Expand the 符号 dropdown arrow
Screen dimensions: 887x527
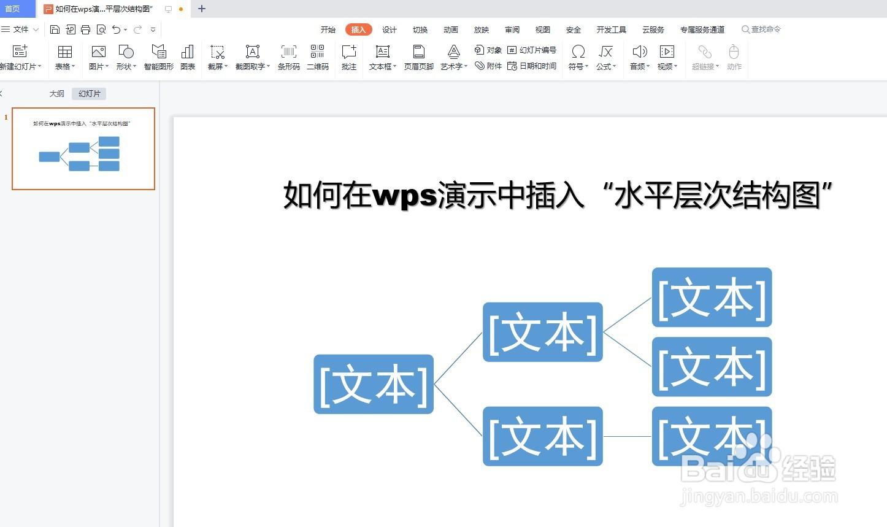(587, 66)
